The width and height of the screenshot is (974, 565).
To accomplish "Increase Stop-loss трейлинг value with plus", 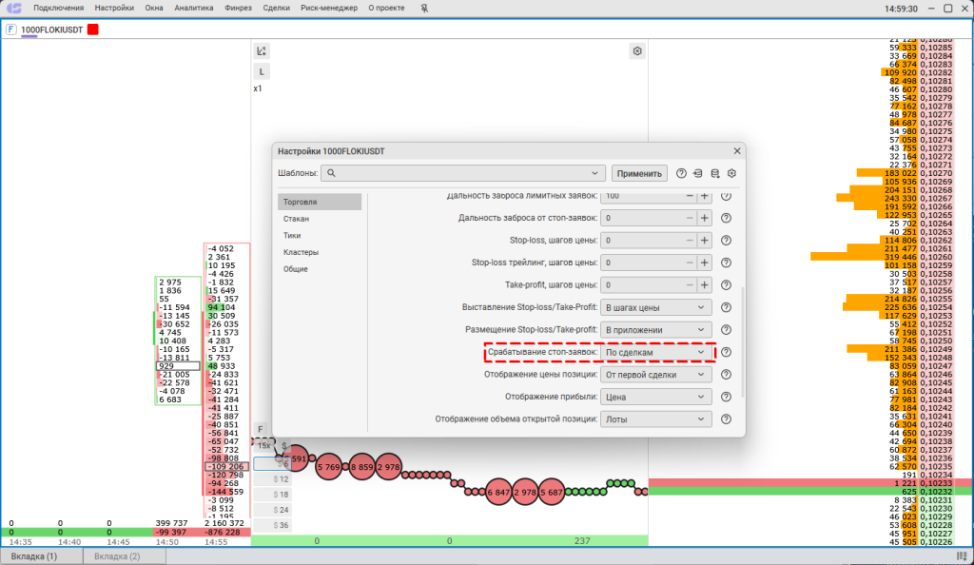I will pyautogui.click(x=705, y=263).
